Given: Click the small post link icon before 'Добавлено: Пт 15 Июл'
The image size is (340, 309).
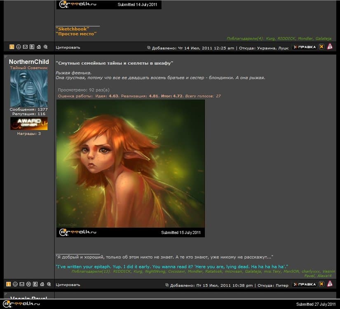Looking at the screenshot, I should 167,285.
